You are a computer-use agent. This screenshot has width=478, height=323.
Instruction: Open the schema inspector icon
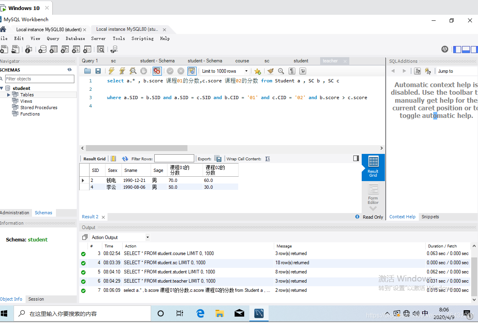[29, 49]
